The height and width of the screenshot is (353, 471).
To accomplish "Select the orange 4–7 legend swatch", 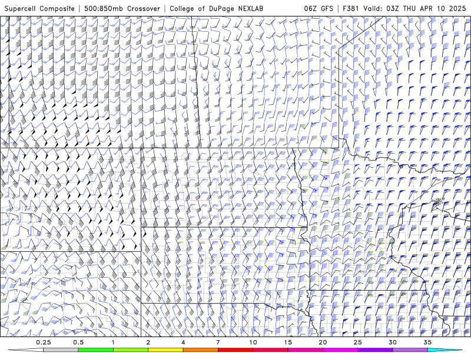I will 200,350.
